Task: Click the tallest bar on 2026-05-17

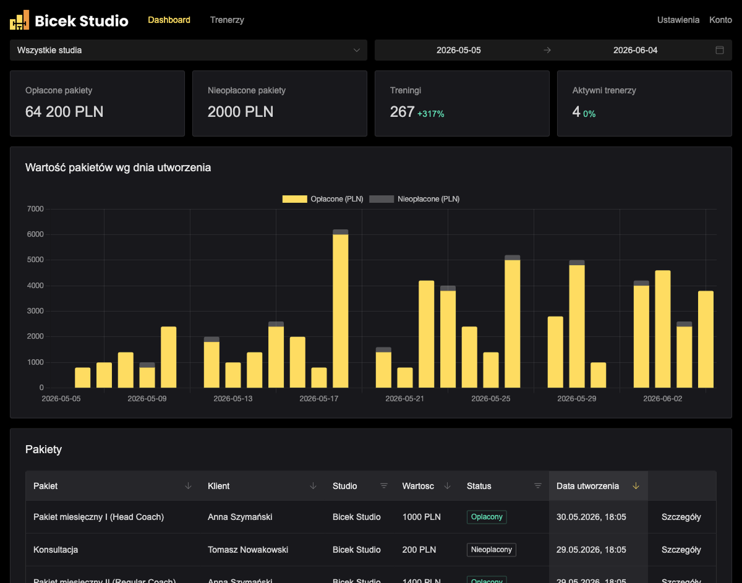Action: pos(341,309)
